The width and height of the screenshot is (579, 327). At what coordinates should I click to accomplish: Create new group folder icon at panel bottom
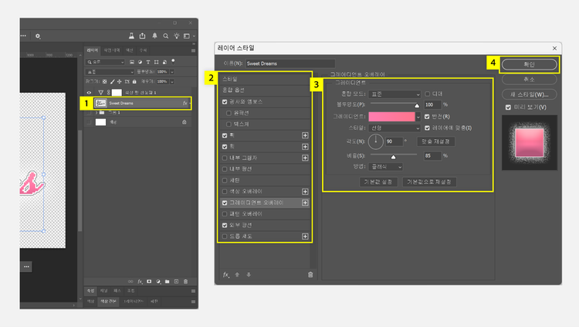168,281
